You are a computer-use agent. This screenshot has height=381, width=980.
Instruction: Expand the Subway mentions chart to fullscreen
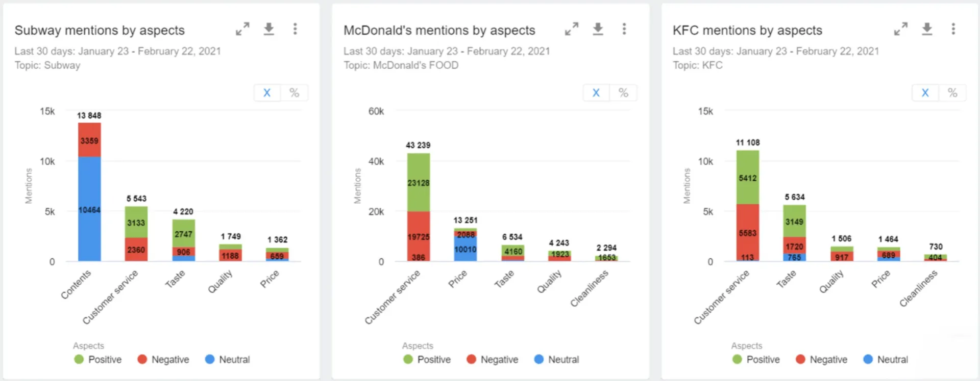pyautogui.click(x=242, y=29)
